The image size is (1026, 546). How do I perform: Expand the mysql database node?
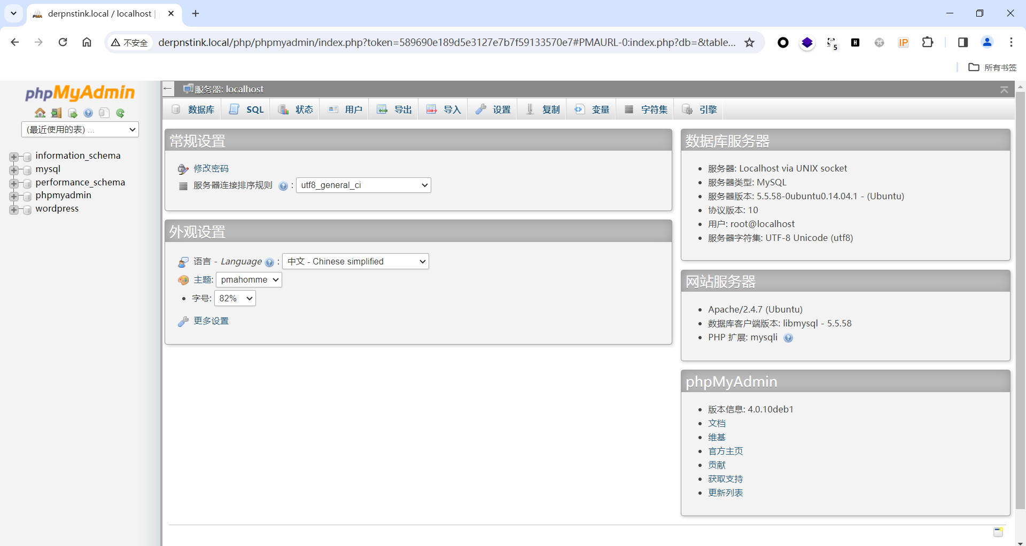[14, 170]
